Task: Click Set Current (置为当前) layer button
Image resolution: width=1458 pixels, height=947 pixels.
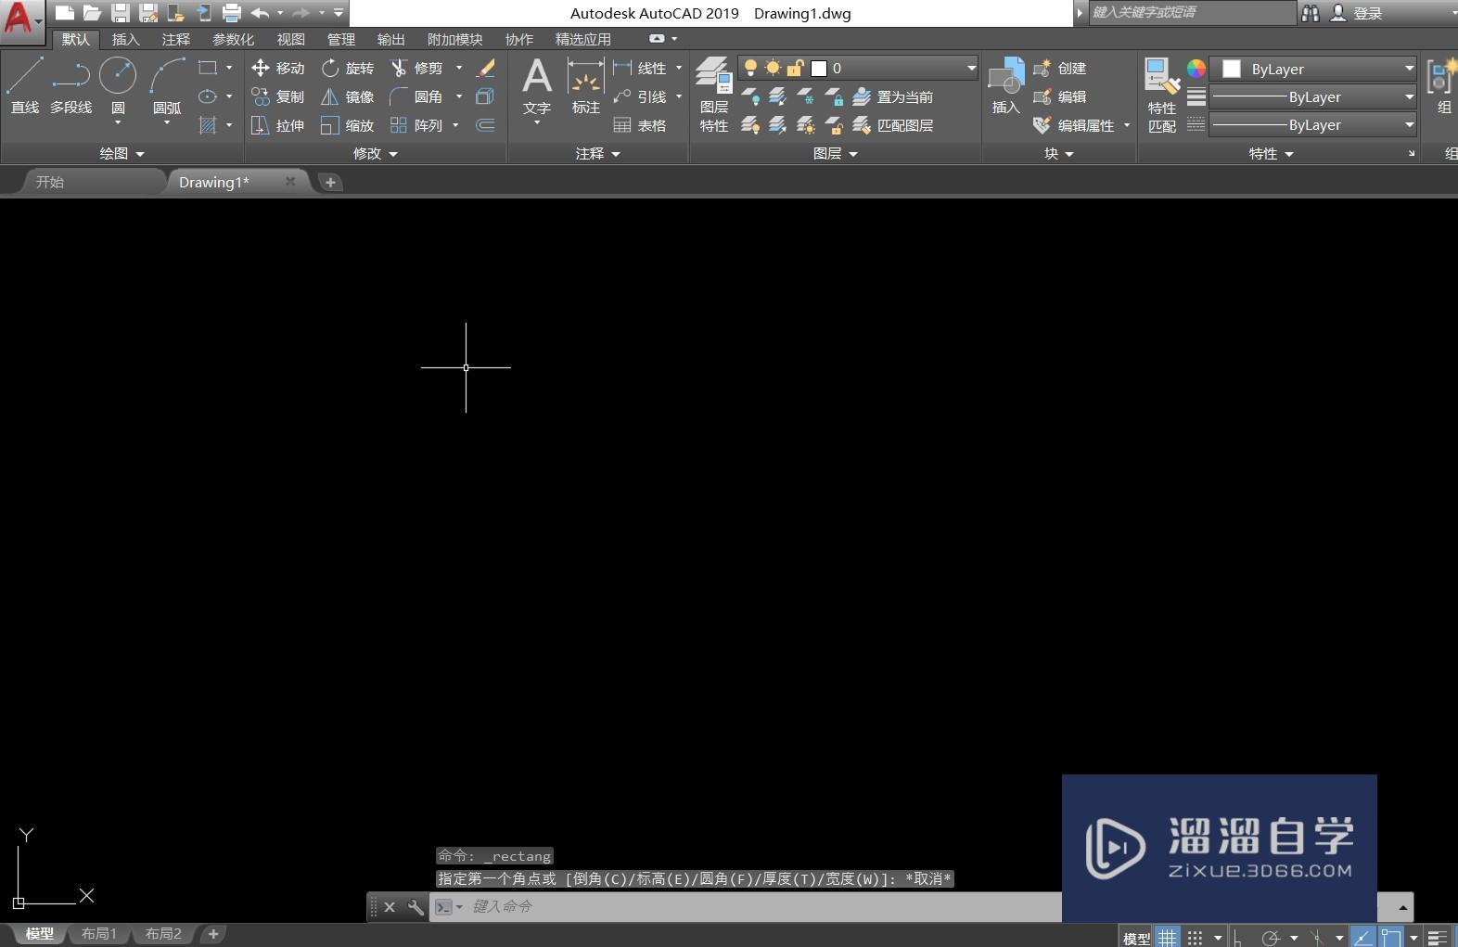Action: tap(893, 97)
